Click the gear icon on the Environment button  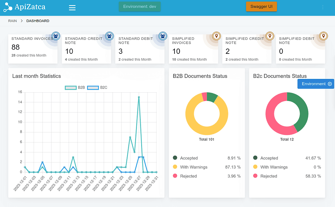tap(330, 84)
